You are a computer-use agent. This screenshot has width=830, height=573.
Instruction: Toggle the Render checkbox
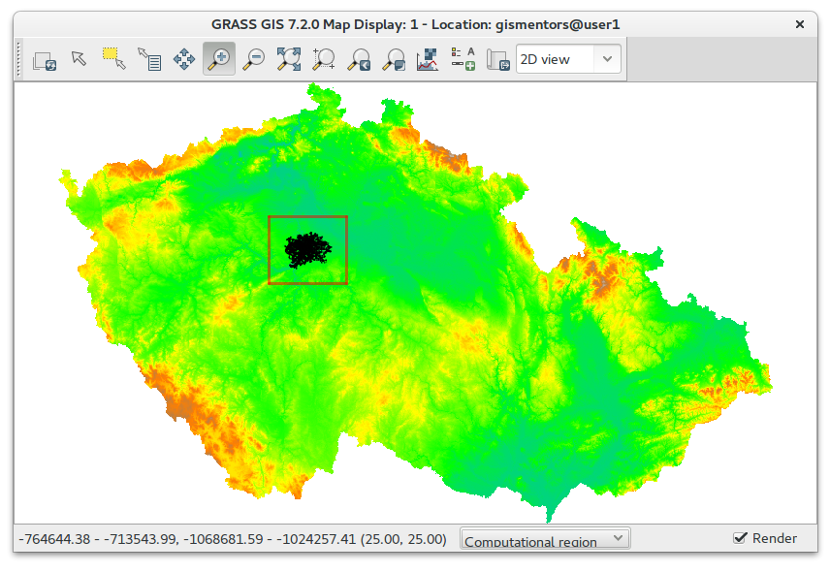pyautogui.click(x=741, y=538)
